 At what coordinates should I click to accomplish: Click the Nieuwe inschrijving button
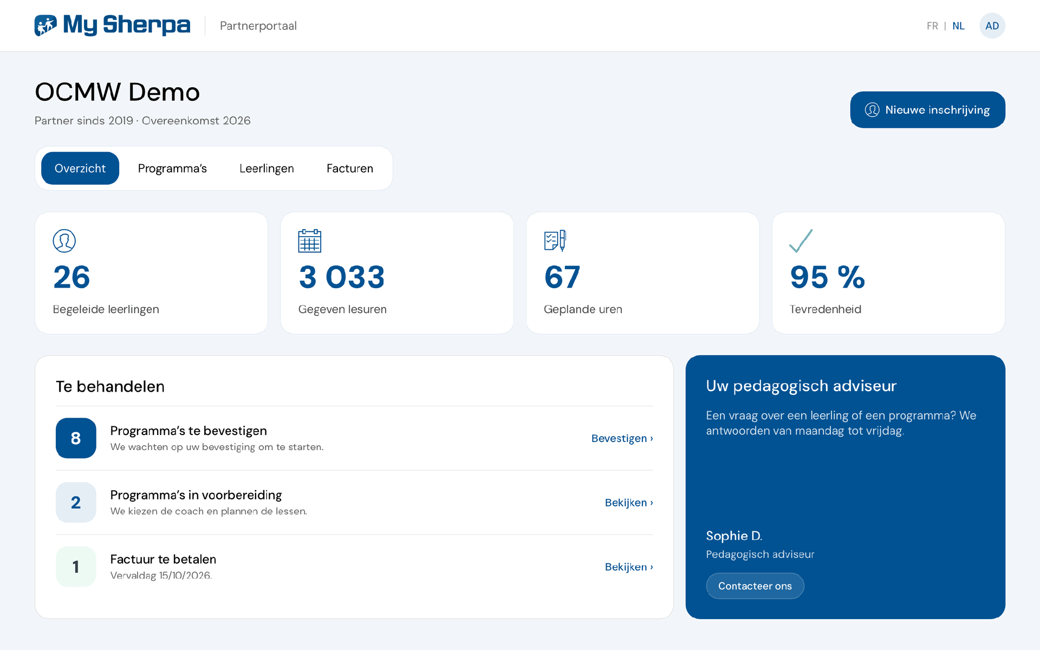click(927, 110)
